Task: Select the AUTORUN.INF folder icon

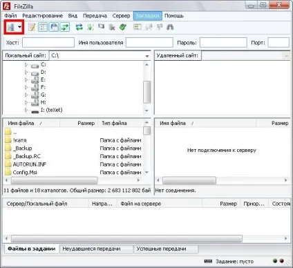Action: 8,164
